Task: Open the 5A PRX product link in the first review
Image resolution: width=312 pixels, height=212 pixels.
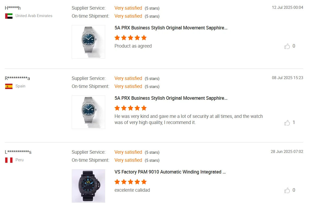Action: 171,28
